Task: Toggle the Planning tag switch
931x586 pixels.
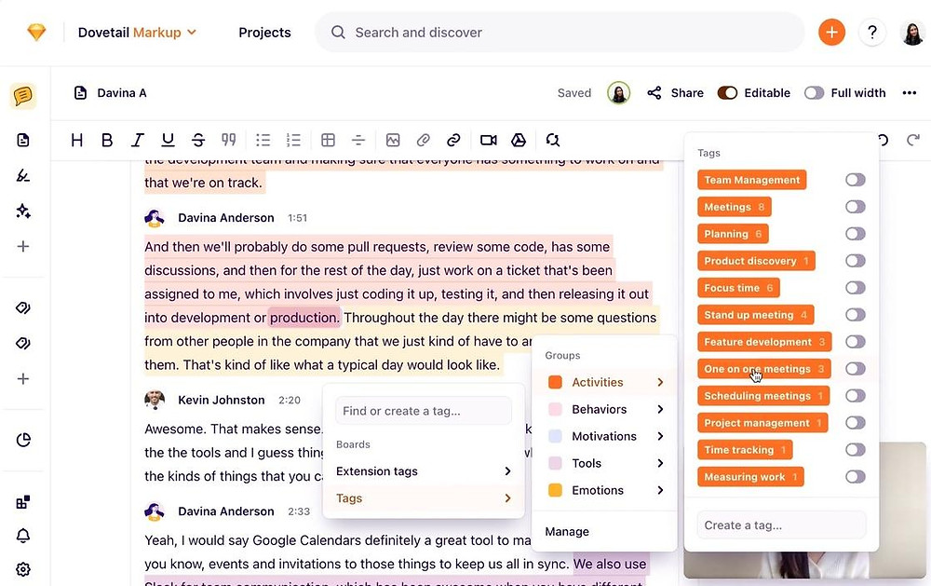Action: [855, 234]
